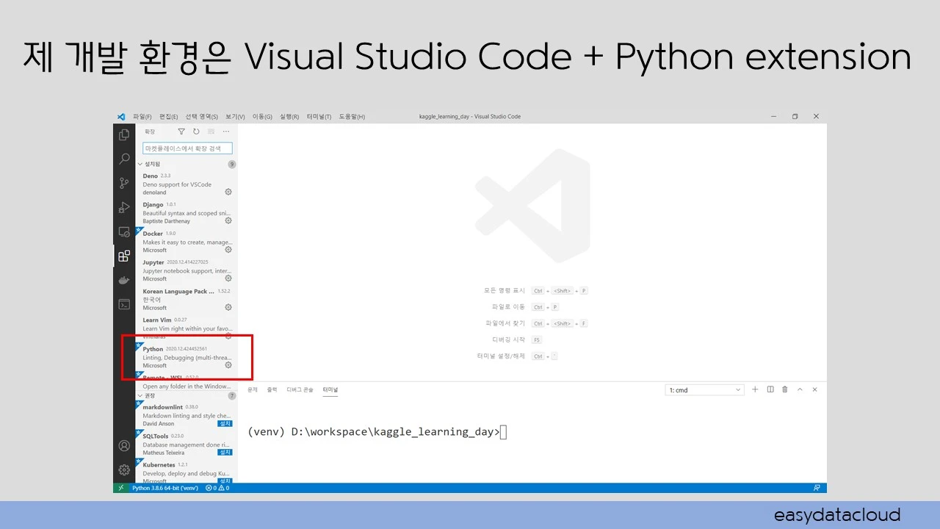
Task: Open the Run and Debug view
Action: coord(124,207)
